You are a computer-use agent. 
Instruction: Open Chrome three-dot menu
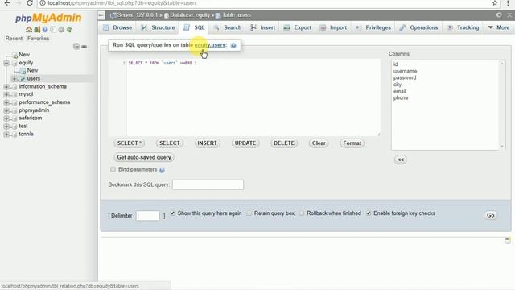click(x=508, y=3)
